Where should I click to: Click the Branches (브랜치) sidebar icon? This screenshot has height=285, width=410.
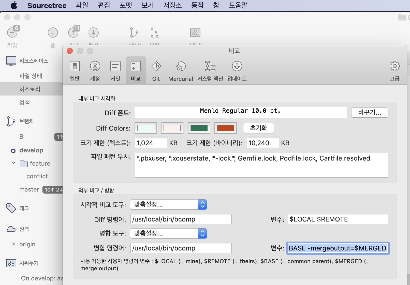11,121
